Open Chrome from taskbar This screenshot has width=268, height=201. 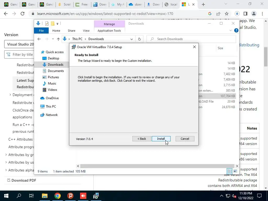[57, 196]
